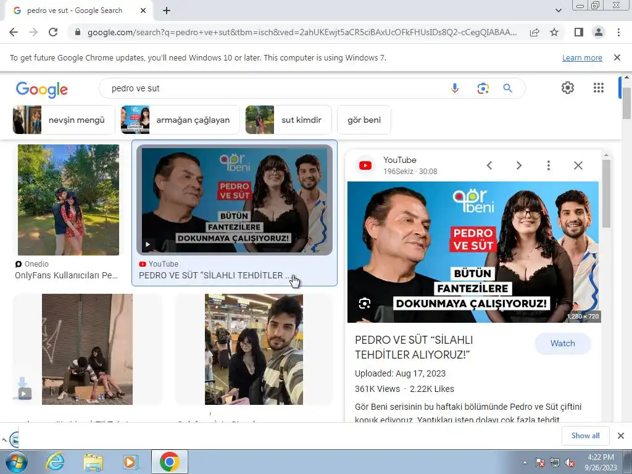The width and height of the screenshot is (632, 474).
Task: Close the downloads bar
Action: [x=621, y=435]
